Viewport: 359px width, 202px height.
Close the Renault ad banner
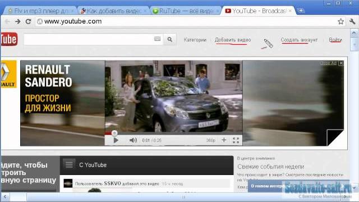pos(341,63)
